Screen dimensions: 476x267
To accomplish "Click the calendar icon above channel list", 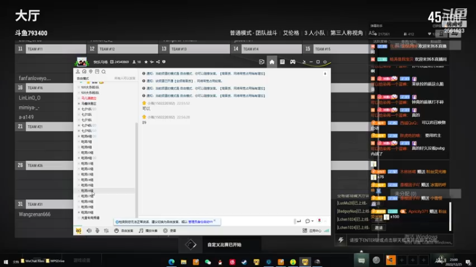I will point(97,72).
